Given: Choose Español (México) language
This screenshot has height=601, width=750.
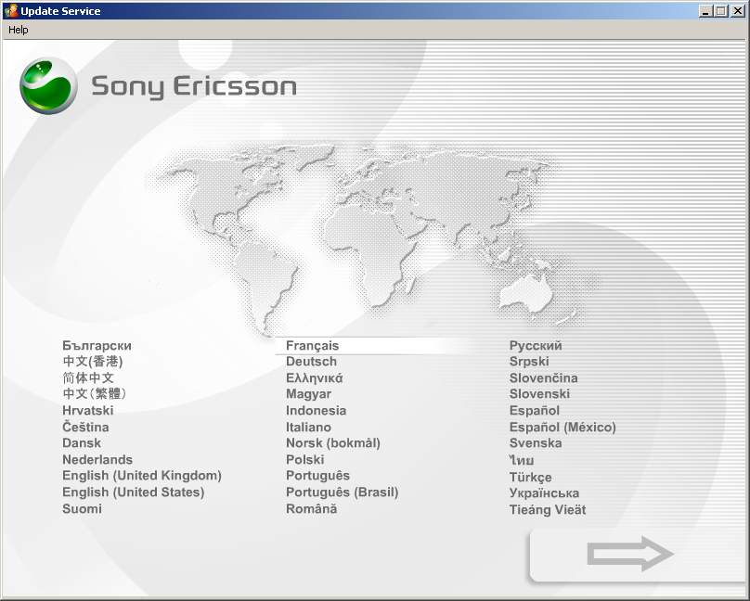Looking at the screenshot, I should [562, 428].
